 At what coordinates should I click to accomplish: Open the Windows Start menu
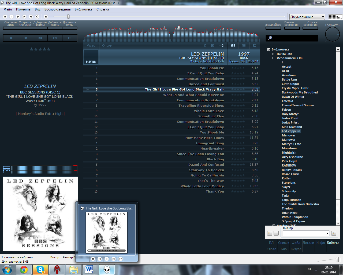pyautogui.click(x=7, y=270)
